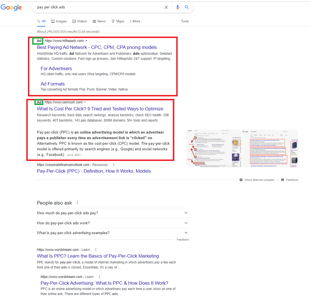Screen dimensions: 310x302
Task: Select the All results tab
Action: click(41, 21)
